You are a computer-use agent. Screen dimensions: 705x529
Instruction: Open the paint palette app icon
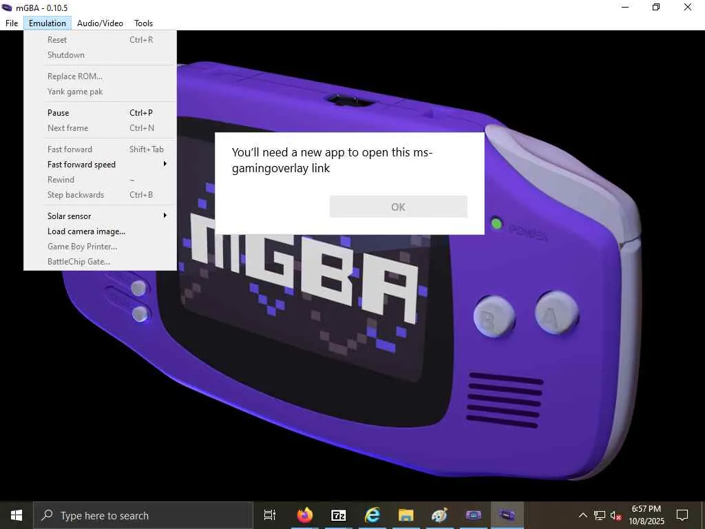[439, 515]
